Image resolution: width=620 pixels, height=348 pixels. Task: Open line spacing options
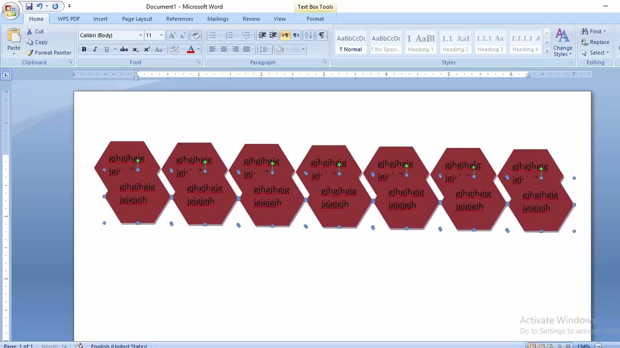[264, 49]
